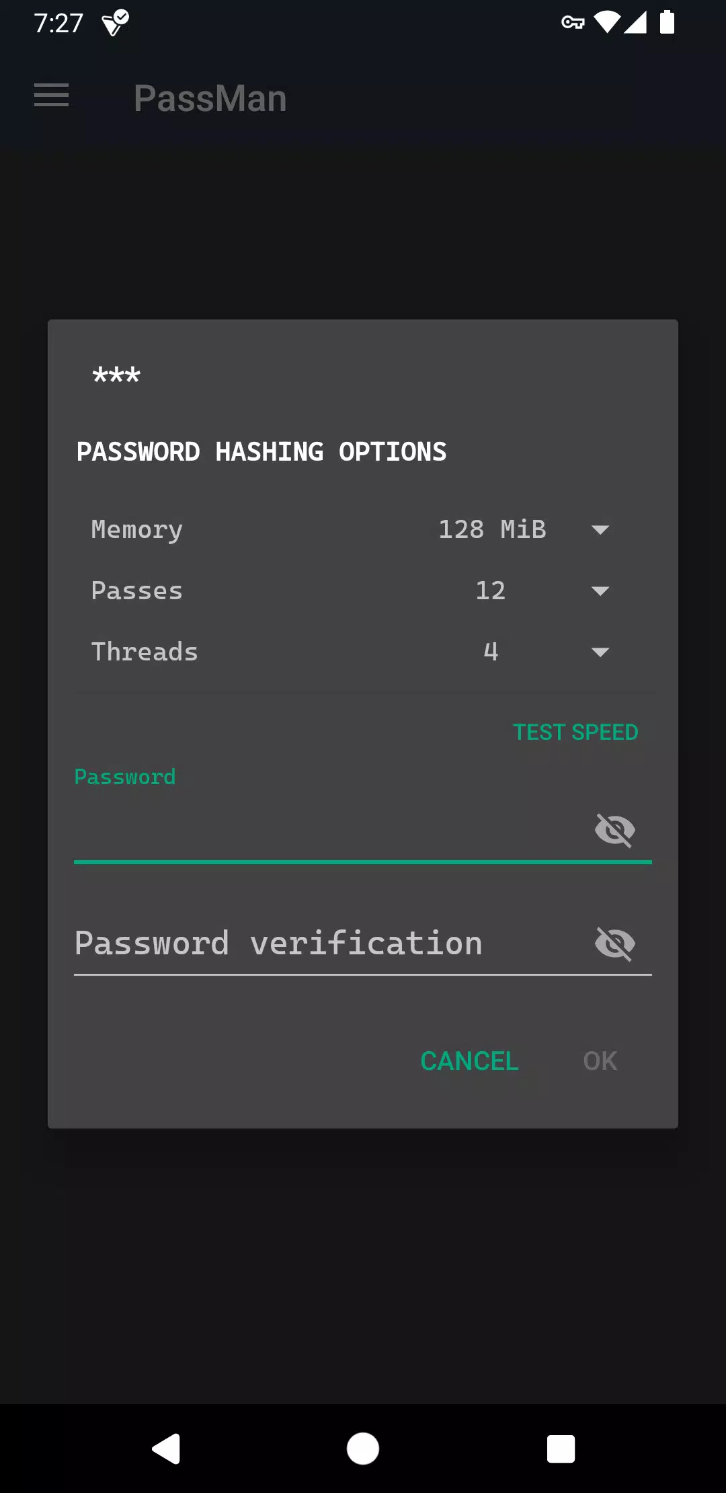Tap the Wi-Fi status icon
Screen dimensions: 726x1493
click(607, 22)
